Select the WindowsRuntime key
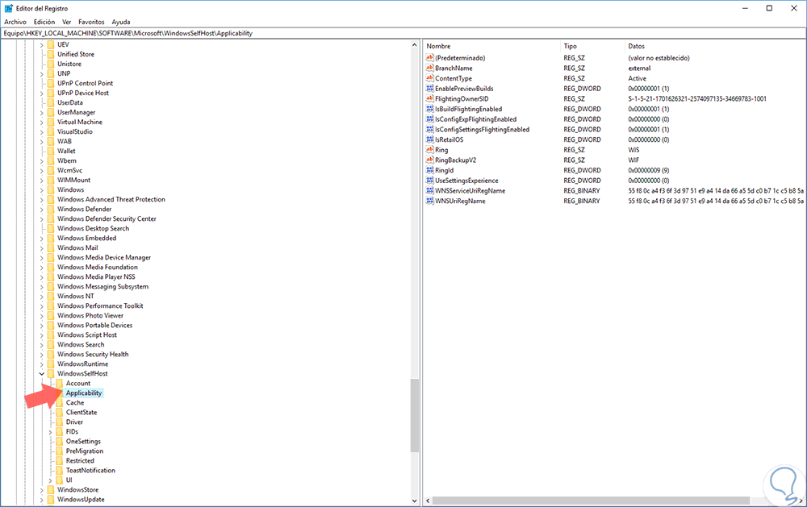 point(83,364)
